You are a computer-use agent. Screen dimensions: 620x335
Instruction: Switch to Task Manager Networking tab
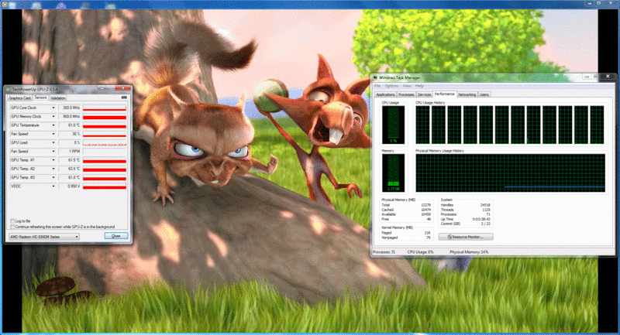coord(467,94)
